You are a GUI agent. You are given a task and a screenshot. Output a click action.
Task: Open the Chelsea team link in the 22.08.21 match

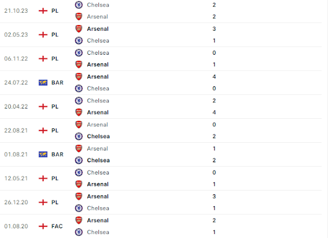point(98,137)
